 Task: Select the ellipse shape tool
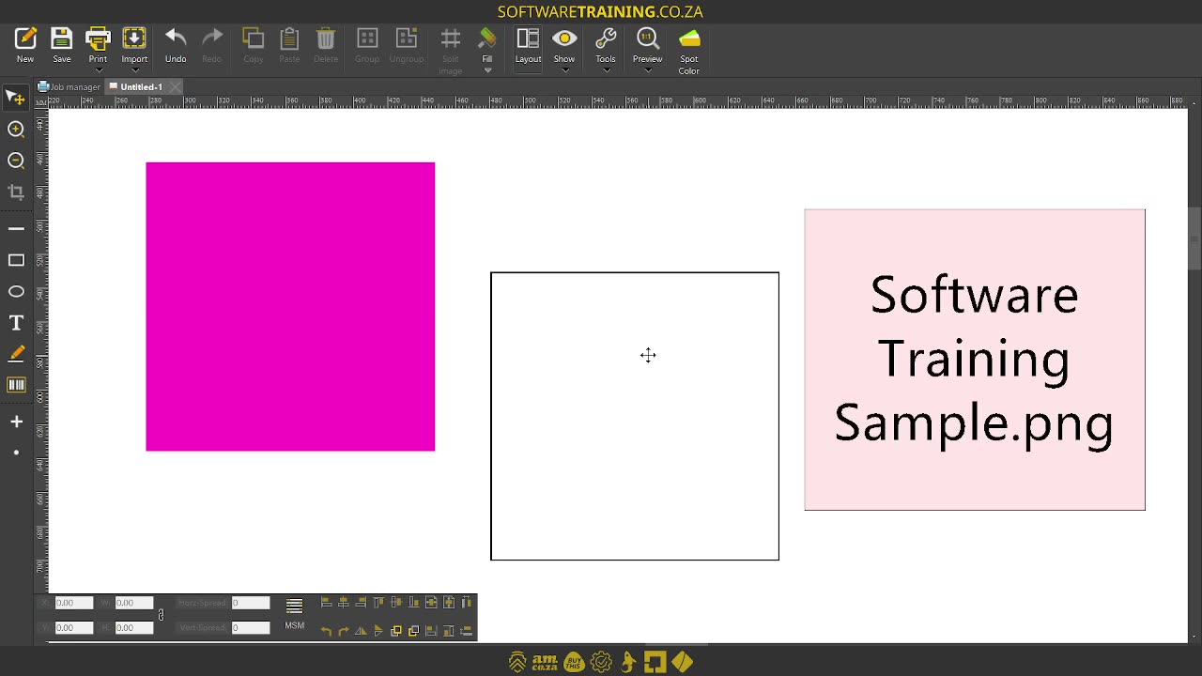pyautogui.click(x=16, y=291)
